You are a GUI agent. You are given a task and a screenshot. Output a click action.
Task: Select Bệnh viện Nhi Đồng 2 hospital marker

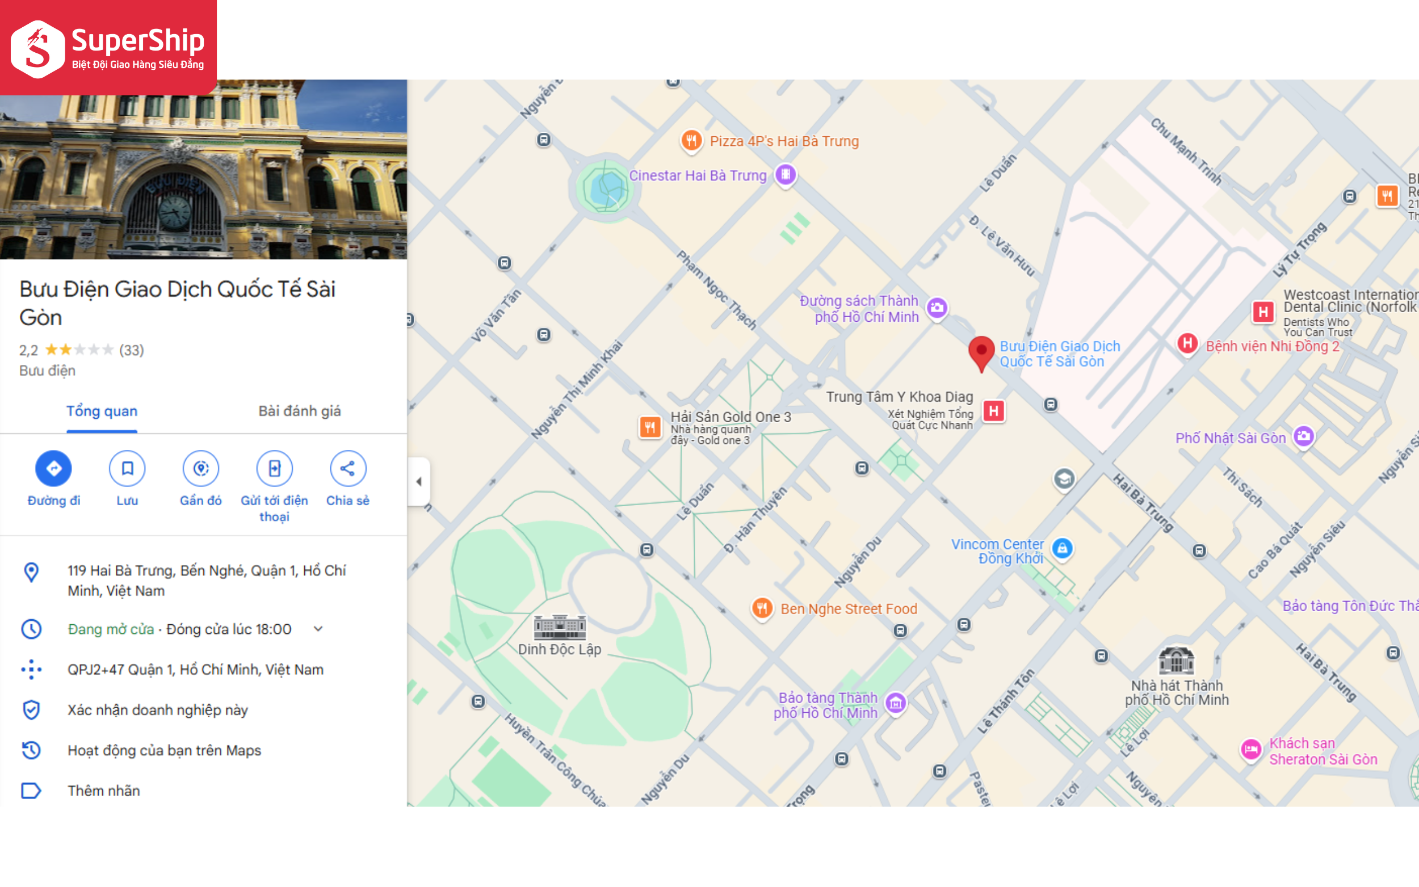point(1187,343)
